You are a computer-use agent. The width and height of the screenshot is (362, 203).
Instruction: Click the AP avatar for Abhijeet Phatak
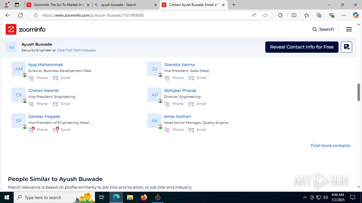[154, 95]
